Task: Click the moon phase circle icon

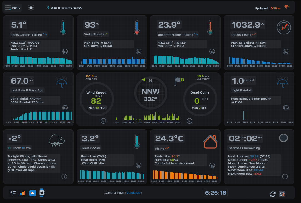Action: point(283,138)
